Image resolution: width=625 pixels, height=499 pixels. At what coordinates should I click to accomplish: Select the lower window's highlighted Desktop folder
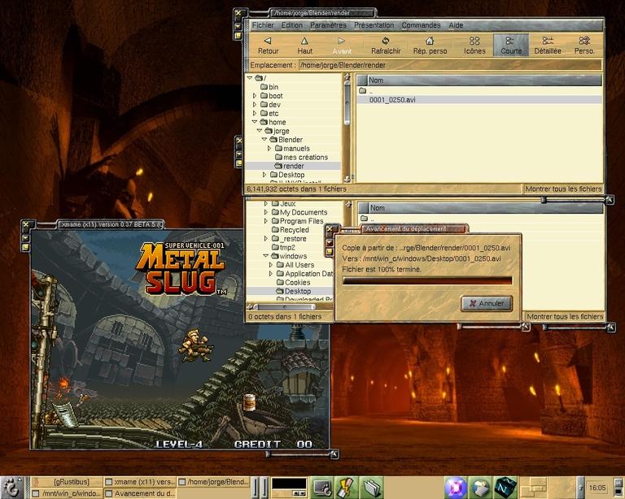pos(293,291)
